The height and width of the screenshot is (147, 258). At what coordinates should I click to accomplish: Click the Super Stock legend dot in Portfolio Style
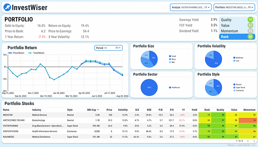pyautogui.click(x=234, y=87)
